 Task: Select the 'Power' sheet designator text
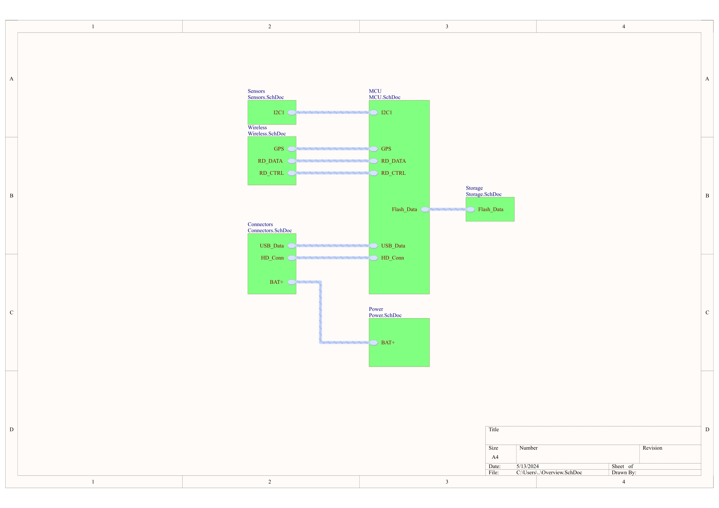coord(376,309)
